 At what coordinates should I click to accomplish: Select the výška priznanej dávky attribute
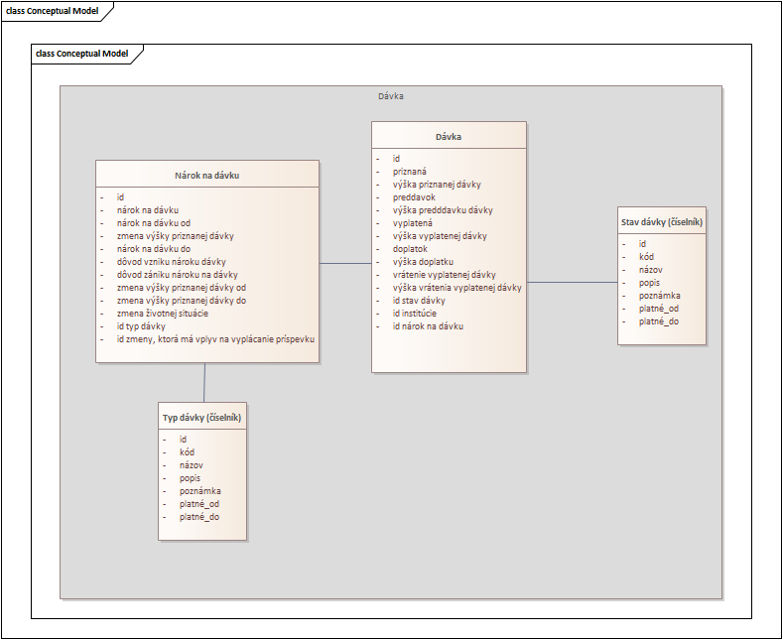(x=437, y=185)
